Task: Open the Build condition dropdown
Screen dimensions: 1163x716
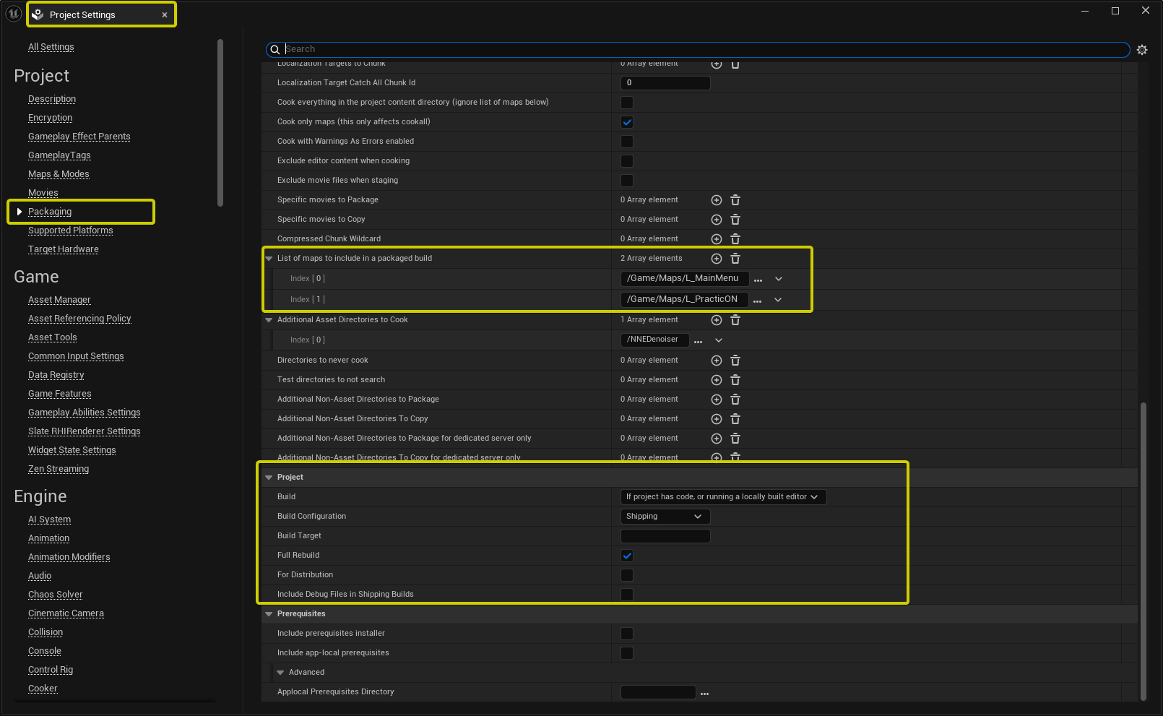Action: pos(722,497)
